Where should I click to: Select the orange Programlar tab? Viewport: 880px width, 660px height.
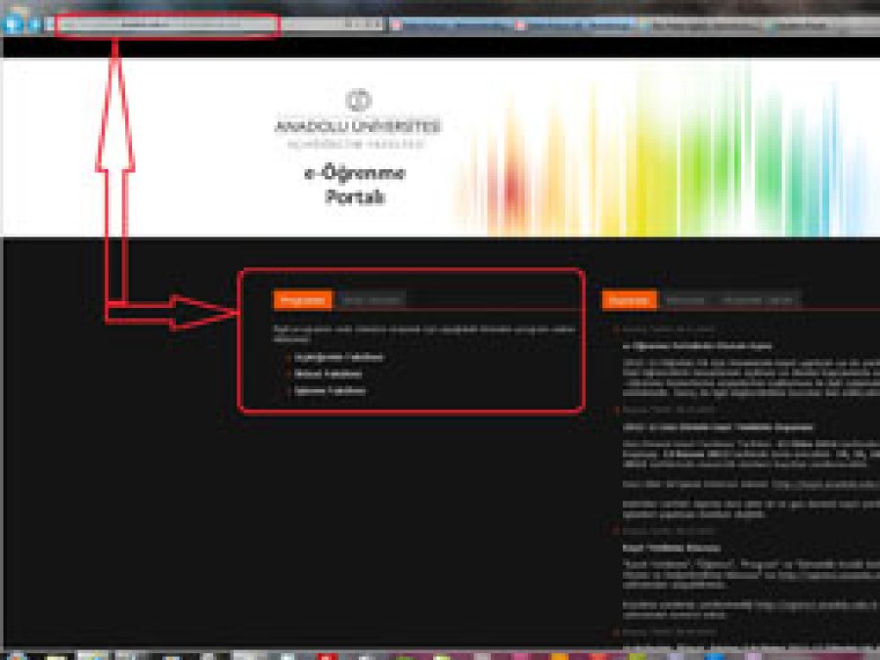[303, 300]
